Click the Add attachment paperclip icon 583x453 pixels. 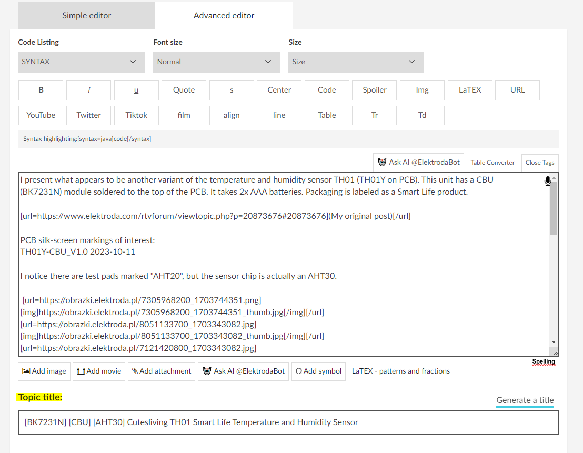click(x=135, y=371)
